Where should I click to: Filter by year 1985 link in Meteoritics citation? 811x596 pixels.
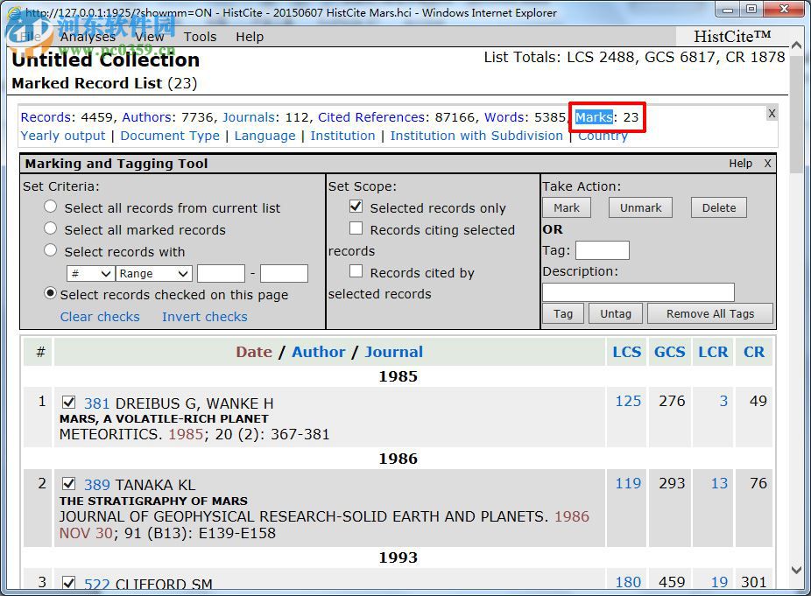(186, 434)
